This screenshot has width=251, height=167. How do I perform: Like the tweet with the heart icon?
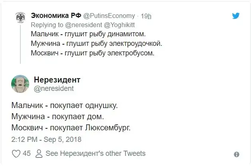tap(16, 153)
